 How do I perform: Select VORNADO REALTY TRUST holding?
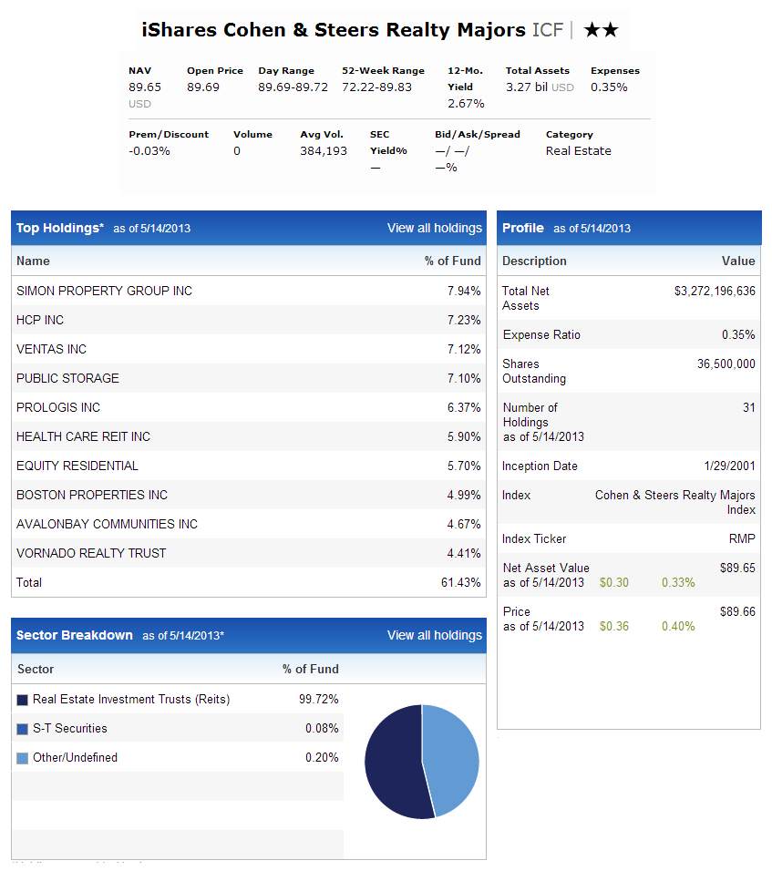click(x=249, y=554)
